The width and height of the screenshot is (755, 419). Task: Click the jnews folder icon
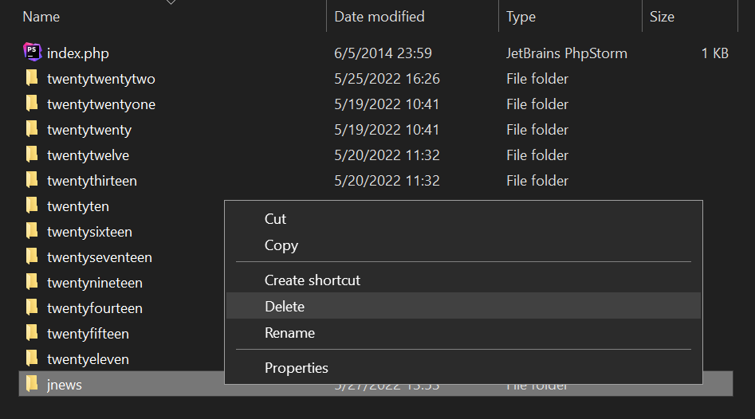[32, 384]
